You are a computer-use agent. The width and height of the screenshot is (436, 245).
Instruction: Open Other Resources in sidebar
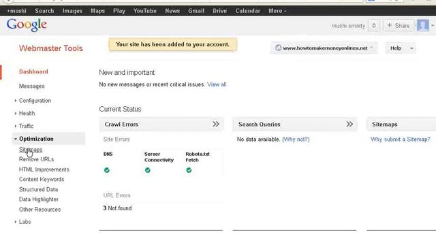40,210
